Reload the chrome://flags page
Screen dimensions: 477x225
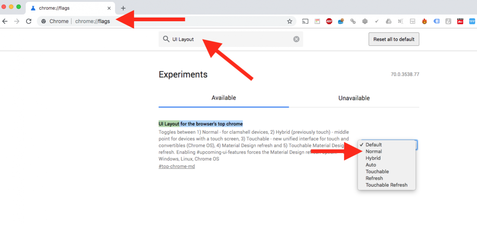29,21
